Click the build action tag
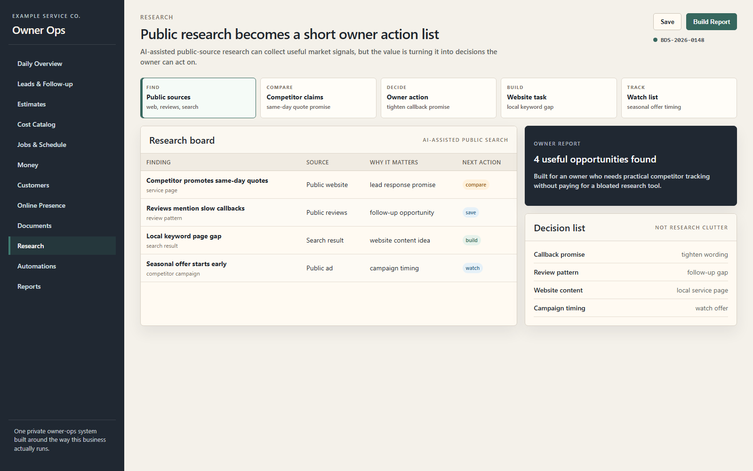 472,240
